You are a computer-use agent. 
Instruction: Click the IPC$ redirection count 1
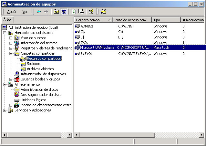click(183, 43)
